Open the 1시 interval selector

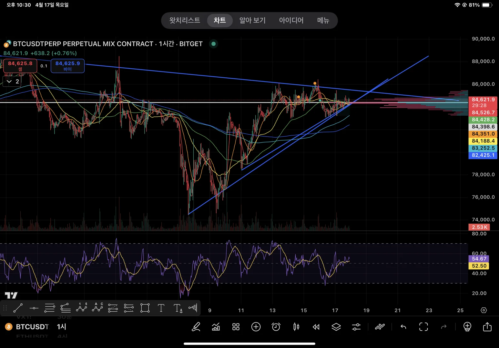(x=61, y=327)
